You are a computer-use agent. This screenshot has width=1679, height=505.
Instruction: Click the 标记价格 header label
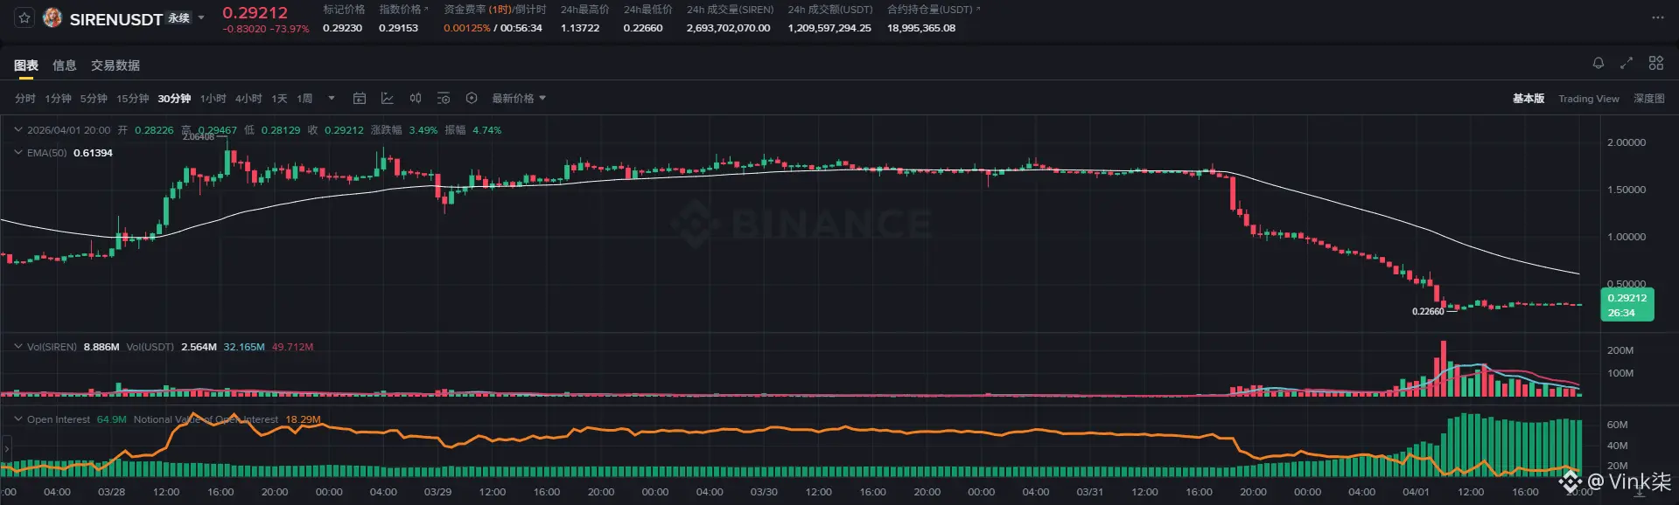point(344,10)
